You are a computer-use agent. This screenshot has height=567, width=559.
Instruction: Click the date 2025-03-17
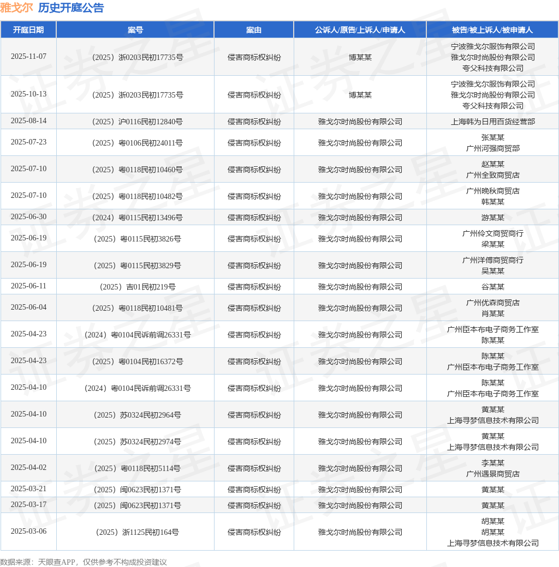coord(28,504)
